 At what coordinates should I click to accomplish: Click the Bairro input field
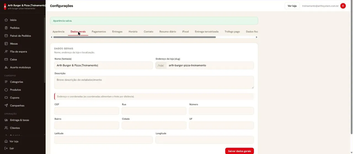87,125
